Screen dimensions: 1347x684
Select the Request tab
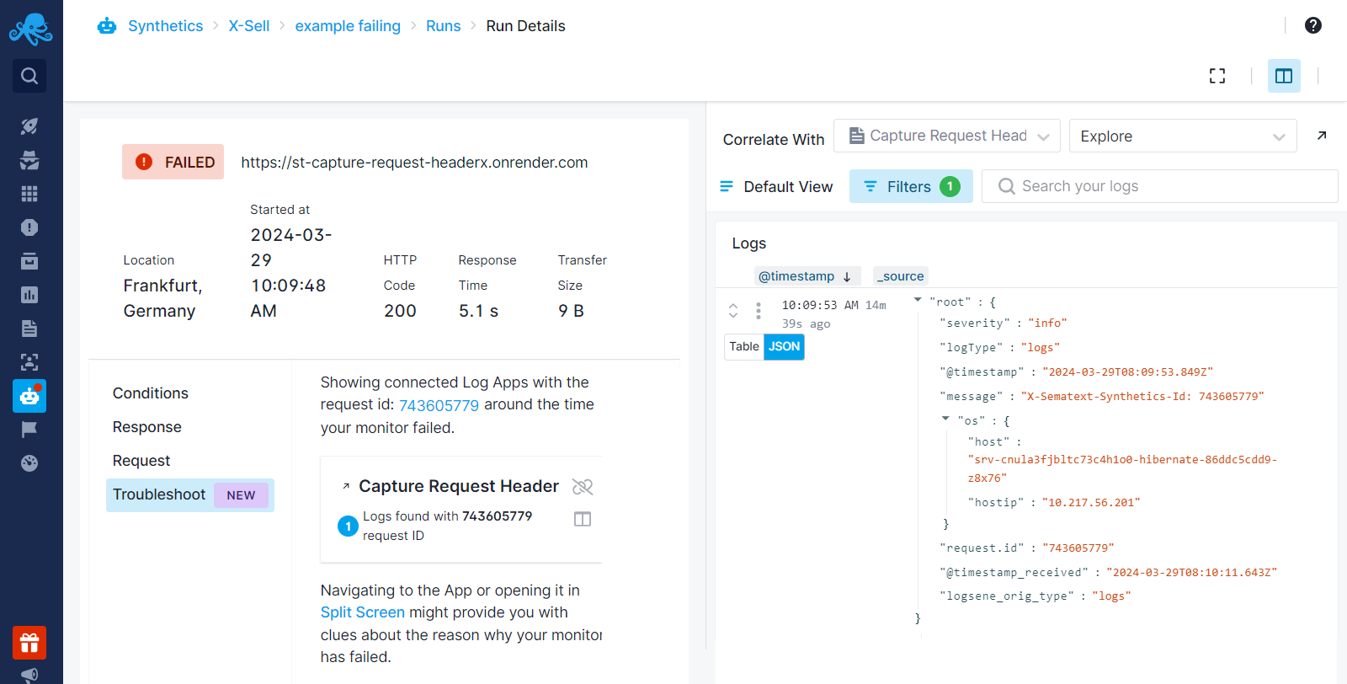pos(141,461)
